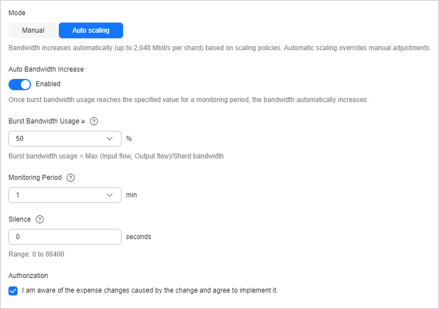This screenshot has width=439, height=309.
Task: Select the Auto scaling mode tab
Action: (91, 30)
